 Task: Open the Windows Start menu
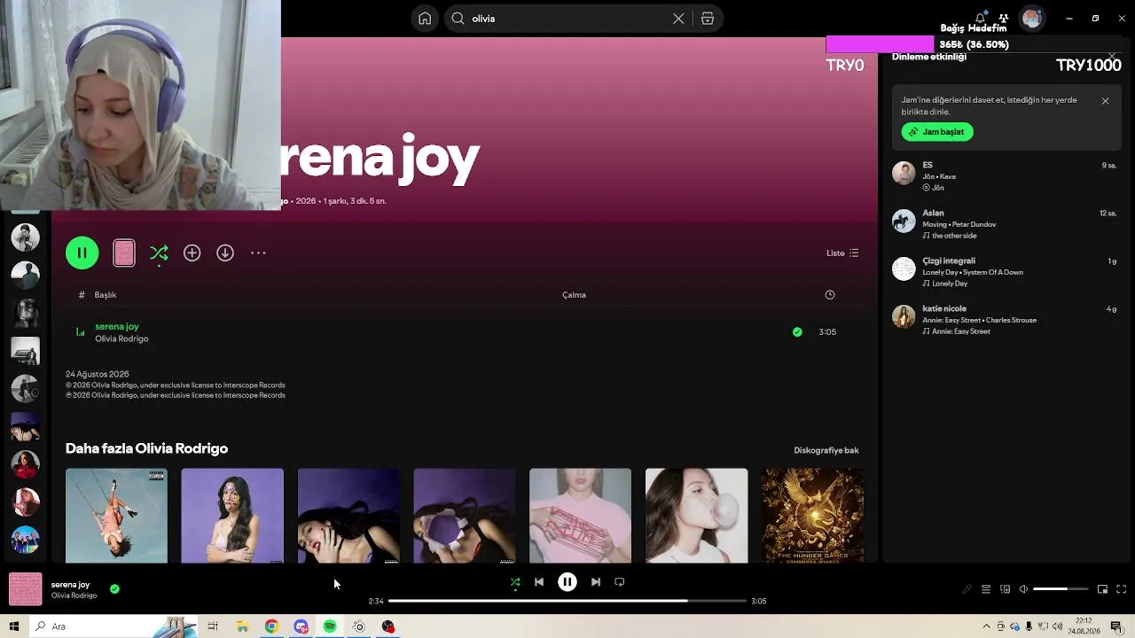pos(14,626)
